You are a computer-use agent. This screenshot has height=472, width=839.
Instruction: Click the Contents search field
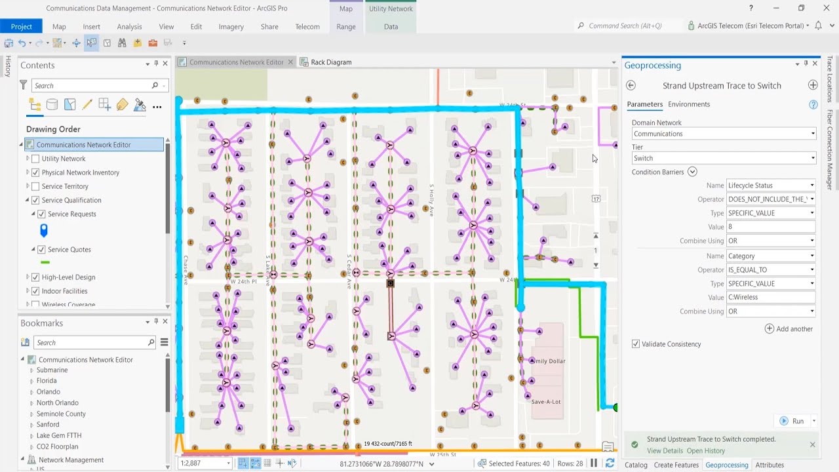point(98,85)
